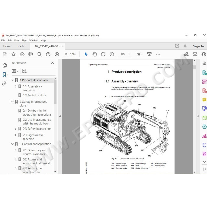
Task: Expand '3.1 Operating and control elements'
Action: [x=15, y=150]
